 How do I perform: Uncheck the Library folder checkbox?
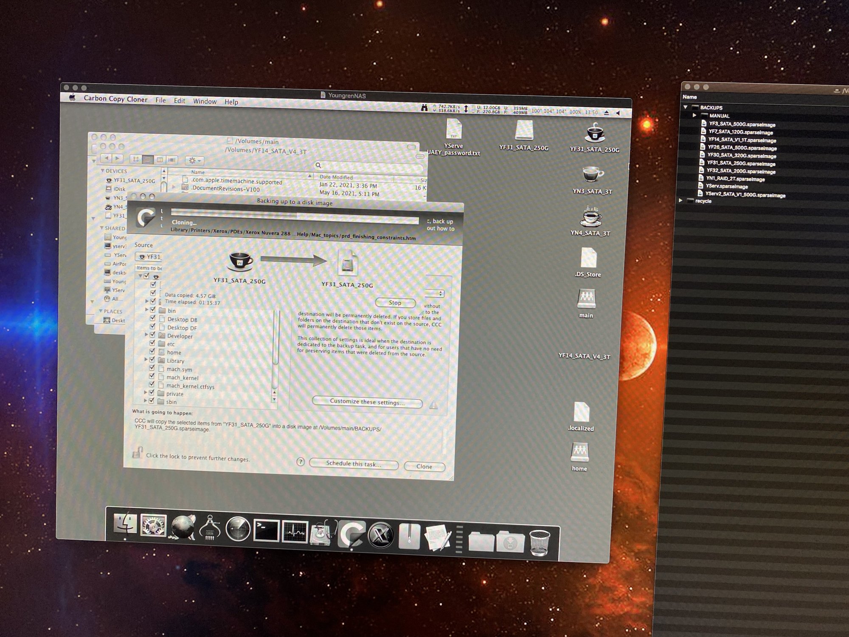(152, 359)
